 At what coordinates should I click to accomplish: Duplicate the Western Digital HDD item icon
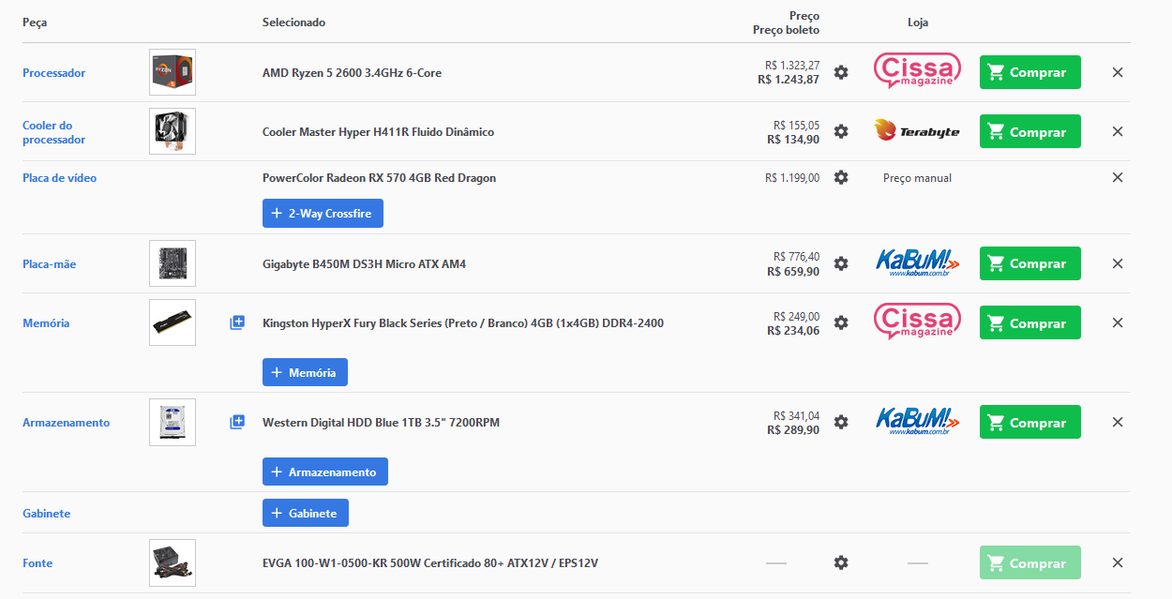click(237, 422)
